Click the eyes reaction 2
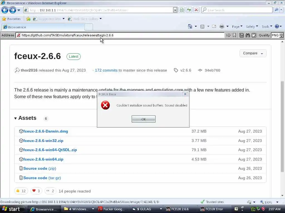The width and height of the screenshot is (285, 213). [50, 191]
